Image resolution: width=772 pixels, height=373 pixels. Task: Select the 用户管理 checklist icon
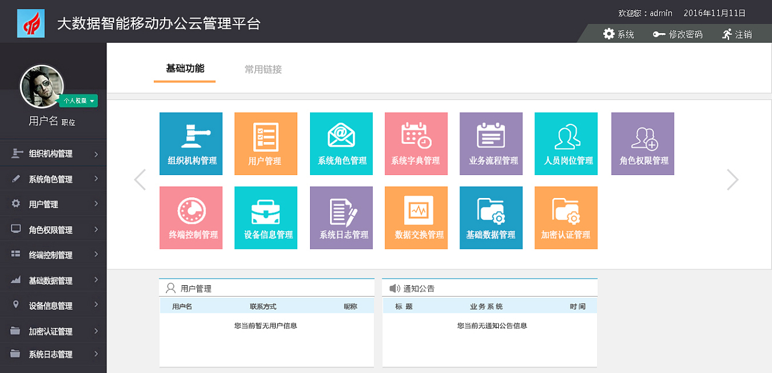[x=265, y=143]
